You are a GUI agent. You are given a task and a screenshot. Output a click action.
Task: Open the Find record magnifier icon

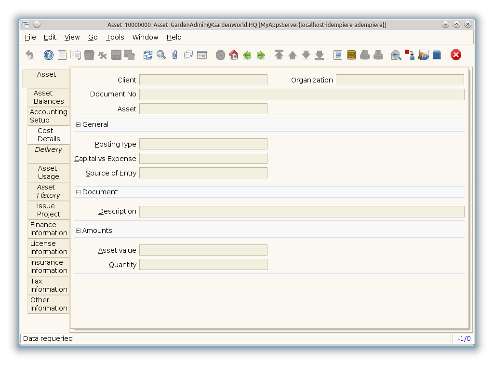pyautogui.click(x=161, y=55)
